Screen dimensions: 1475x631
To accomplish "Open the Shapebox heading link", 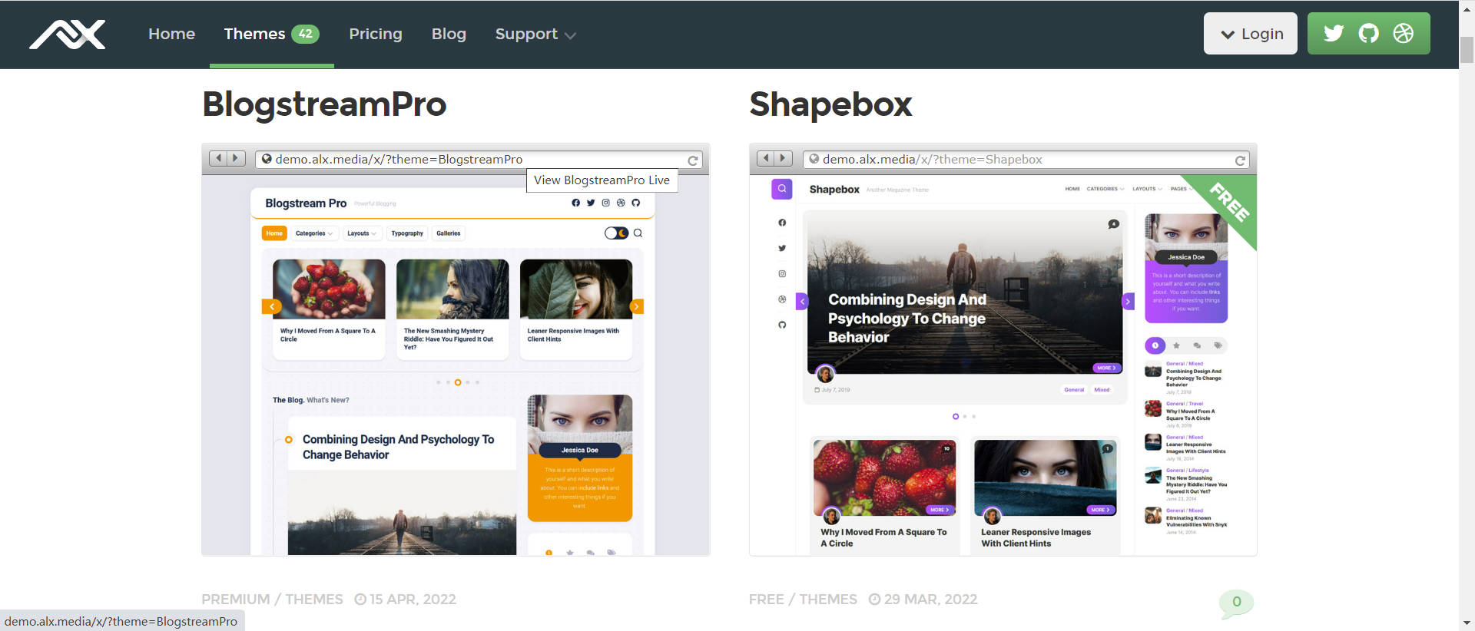I will tap(830, 104).
